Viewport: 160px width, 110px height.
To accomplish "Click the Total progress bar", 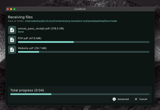I will click(80, 94).
